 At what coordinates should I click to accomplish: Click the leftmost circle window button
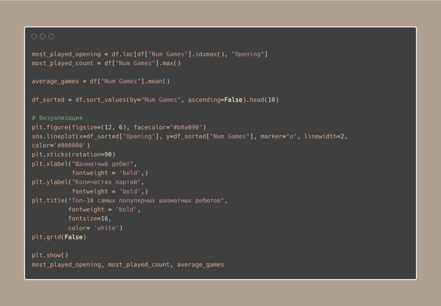tap(34, 36)
